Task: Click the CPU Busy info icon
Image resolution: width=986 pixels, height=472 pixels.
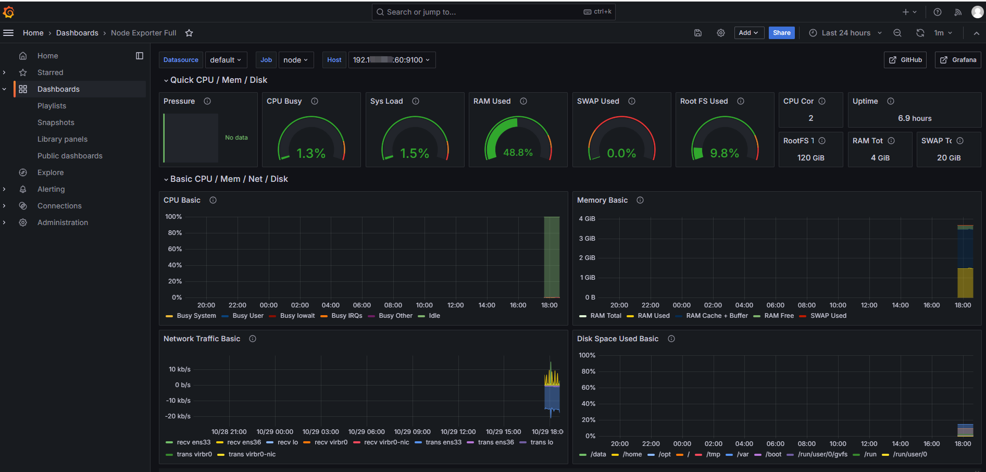Action: coord(315,101)
